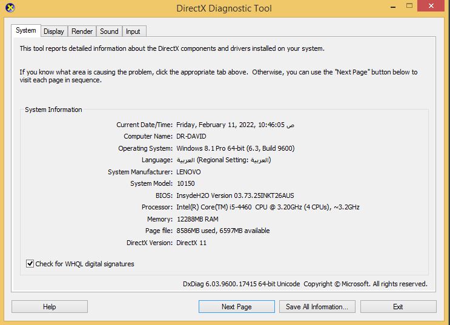Click the DirectX Diagnostic Tool title text
Viewport: 450px width, 325px height.
click(224, 8)
